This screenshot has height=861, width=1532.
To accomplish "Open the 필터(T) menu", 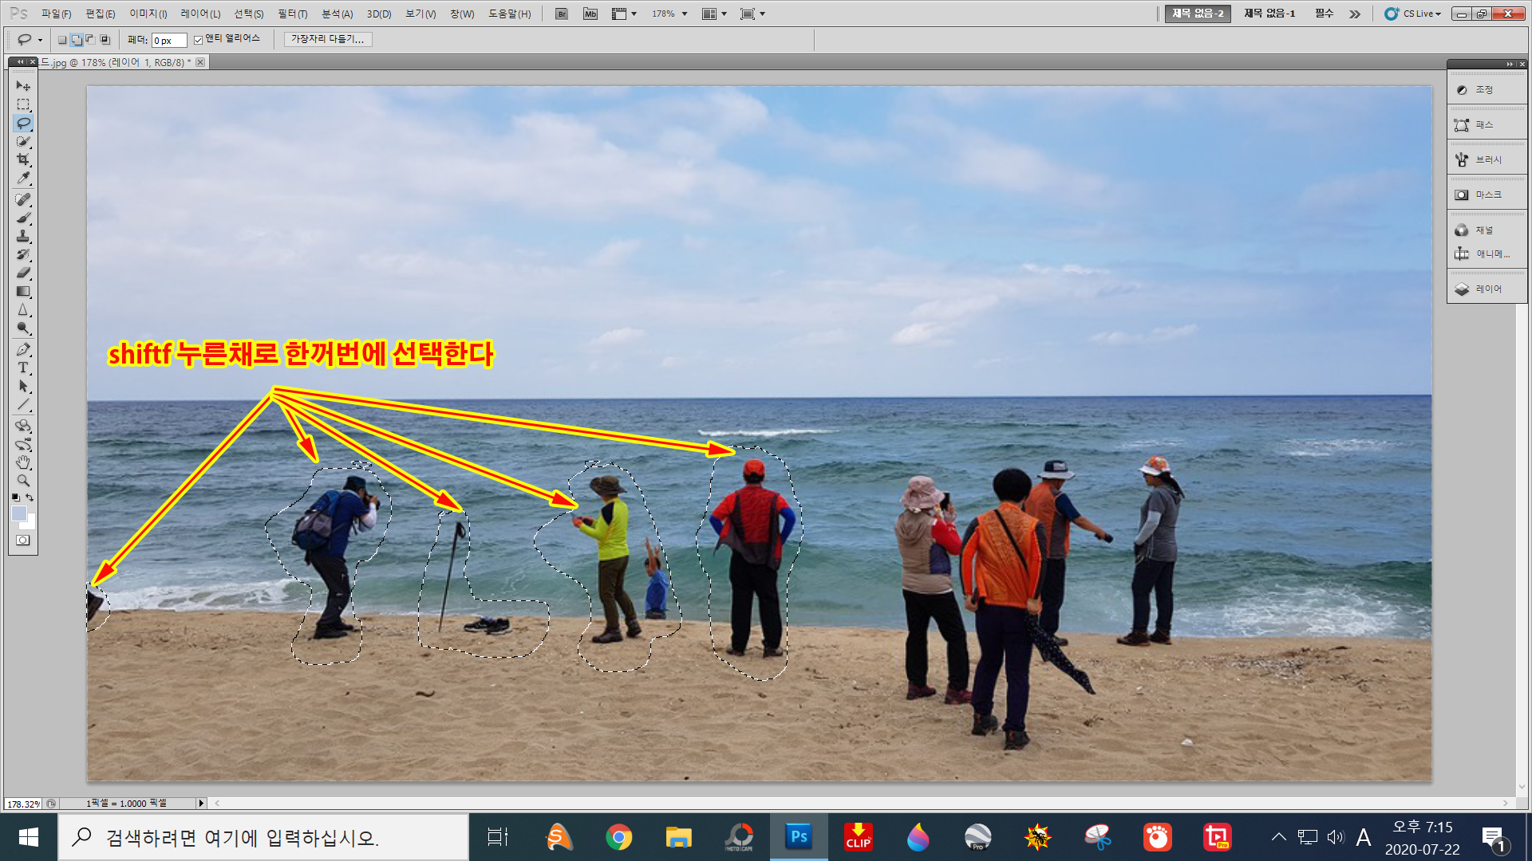I will coord(292,14).
